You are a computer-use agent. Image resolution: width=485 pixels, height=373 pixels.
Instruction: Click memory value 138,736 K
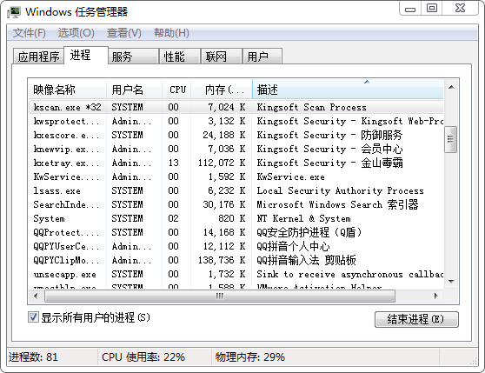tap(222, 260)
